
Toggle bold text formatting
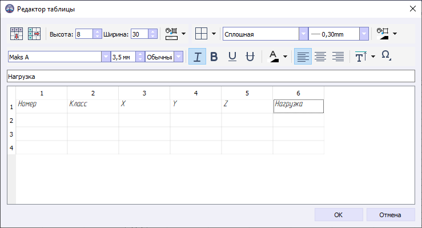coord(214,57)
